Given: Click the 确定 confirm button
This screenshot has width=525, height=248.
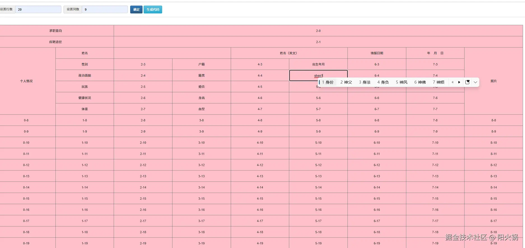Looking at the screenshot, I should pos(136,10).
